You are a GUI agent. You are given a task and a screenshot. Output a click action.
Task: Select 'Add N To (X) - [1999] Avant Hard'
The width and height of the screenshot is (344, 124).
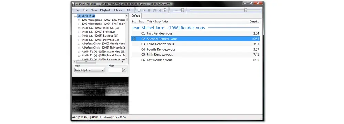[103, 51]
